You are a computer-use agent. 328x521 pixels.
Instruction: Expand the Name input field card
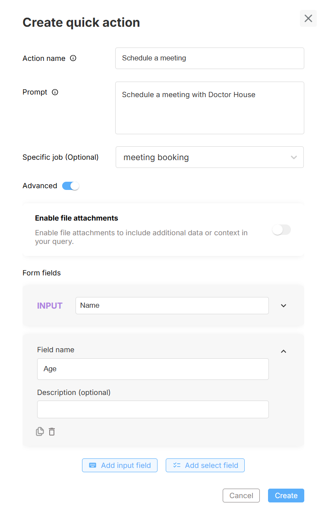pos(284,306)
